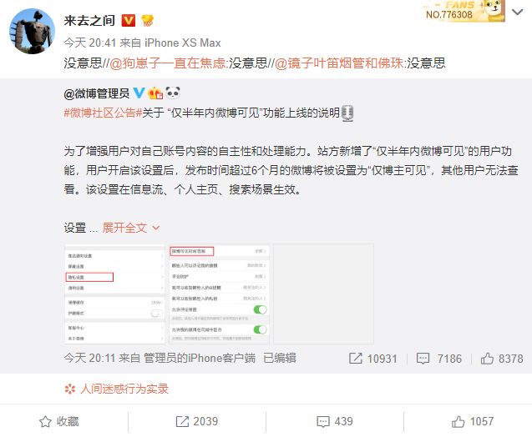This screenshot has width=532, height=437.
Task: Click the blue V badge of 微博管理员
Action: (x=139, y=93)
